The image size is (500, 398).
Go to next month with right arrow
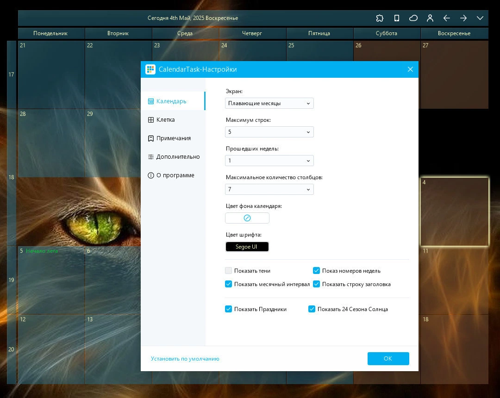tap(463, 18)
